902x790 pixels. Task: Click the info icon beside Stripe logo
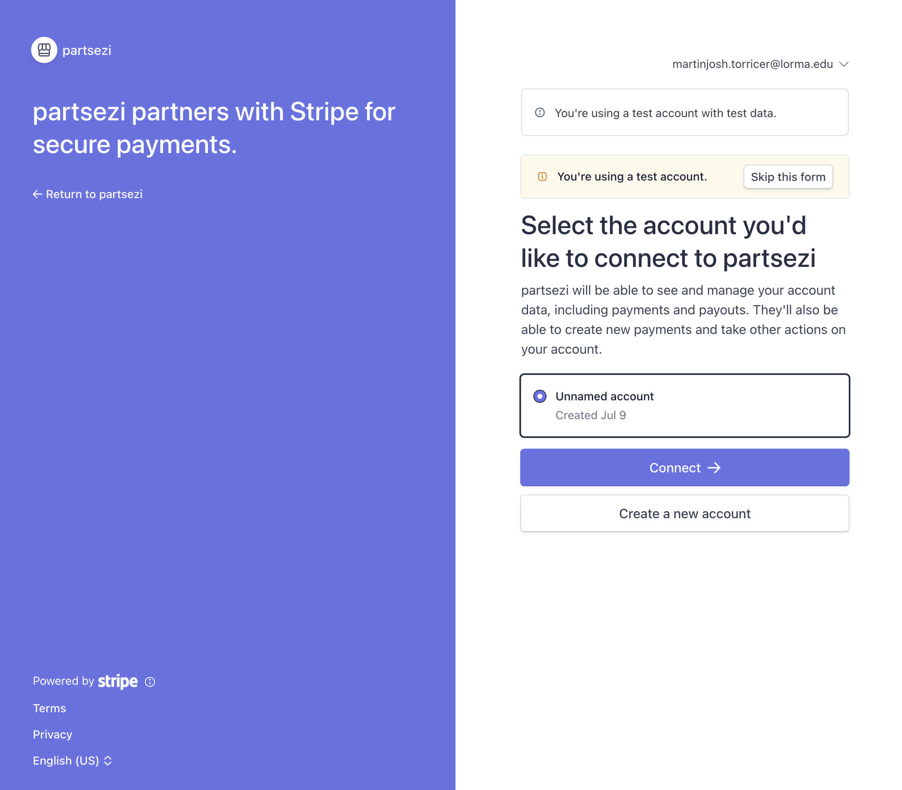click(x=150, y=682)
